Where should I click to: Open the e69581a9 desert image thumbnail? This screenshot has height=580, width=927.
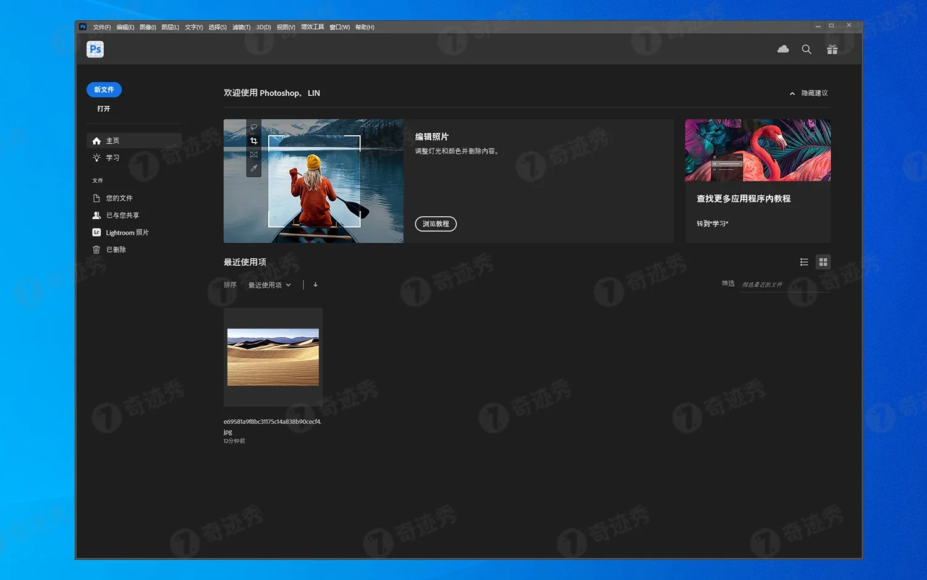[x=273, y=357]
